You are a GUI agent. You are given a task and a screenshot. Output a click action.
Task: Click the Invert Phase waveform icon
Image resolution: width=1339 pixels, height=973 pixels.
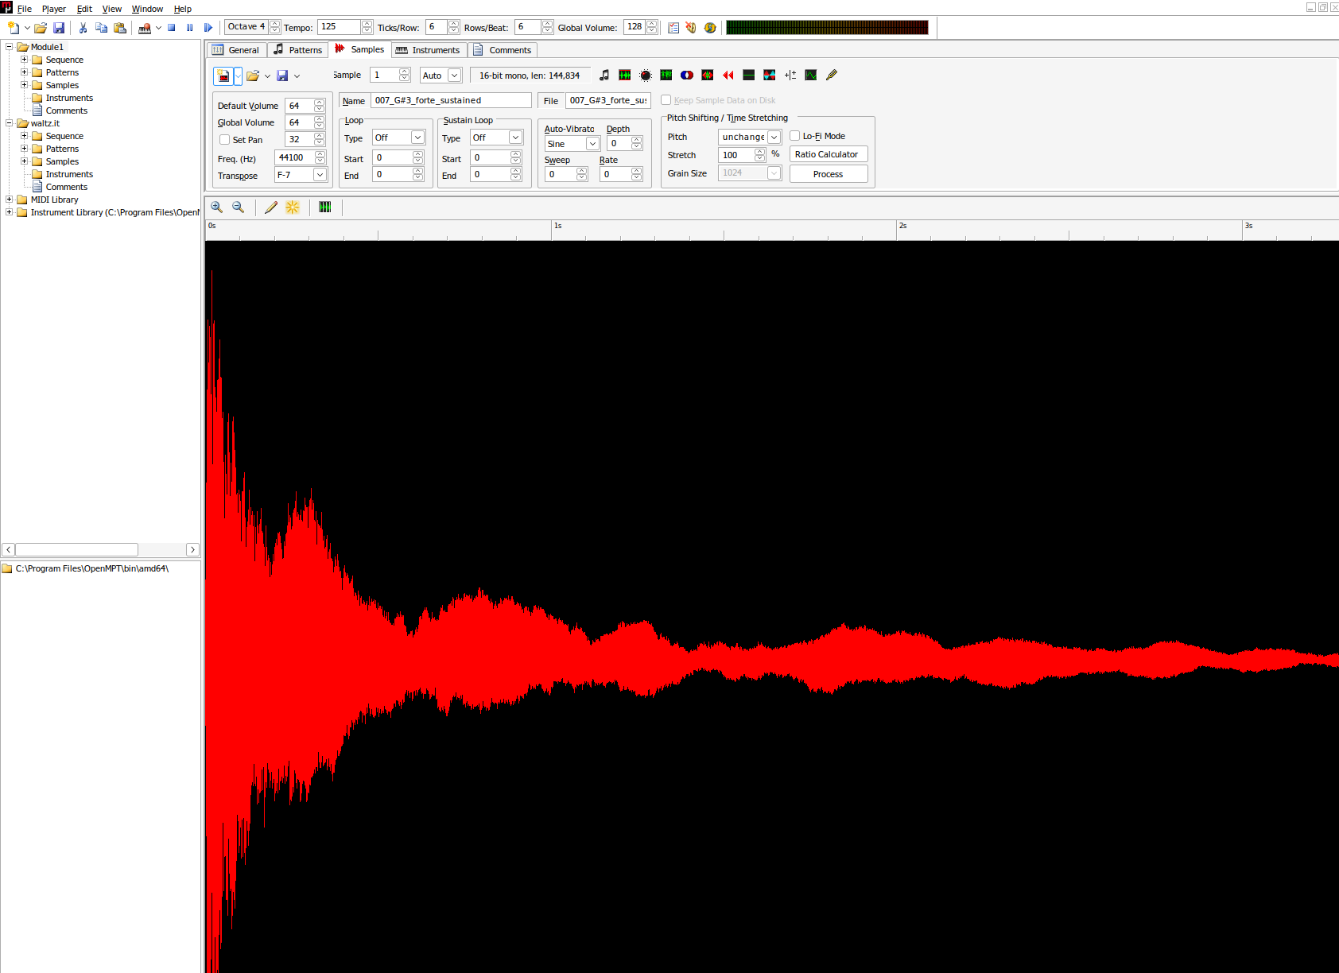[x=770, y=75]
